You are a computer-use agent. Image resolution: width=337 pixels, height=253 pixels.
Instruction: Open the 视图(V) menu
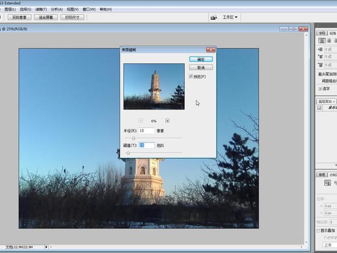[x=72, y=9]
